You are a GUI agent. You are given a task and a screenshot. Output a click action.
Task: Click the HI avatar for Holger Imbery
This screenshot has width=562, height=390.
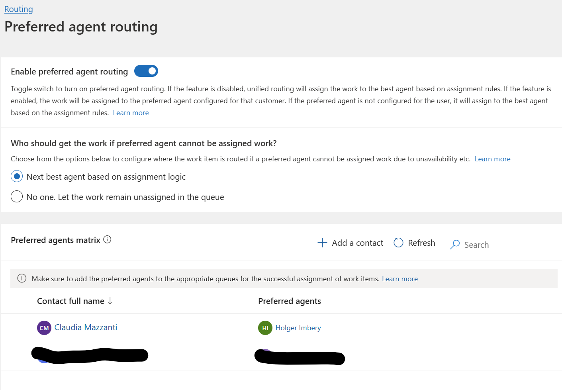265,328
